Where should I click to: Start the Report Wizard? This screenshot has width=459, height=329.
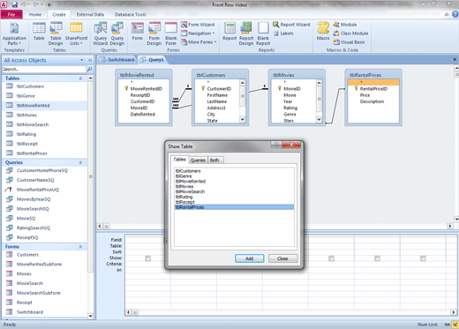click(291, 25)
